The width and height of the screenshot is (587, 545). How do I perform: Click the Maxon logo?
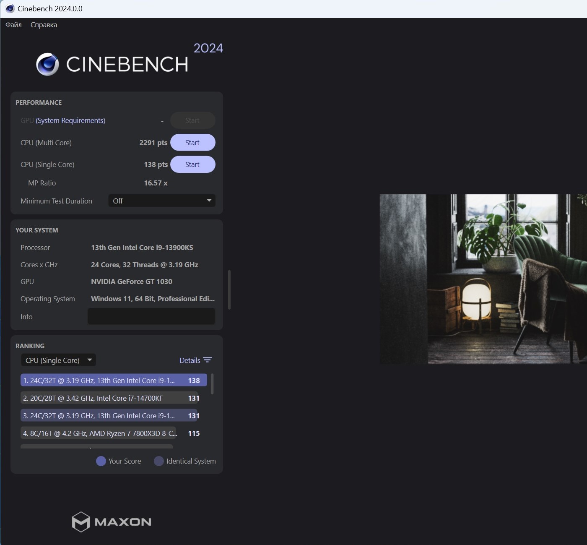pyautogui.click(x=112, y=522)
